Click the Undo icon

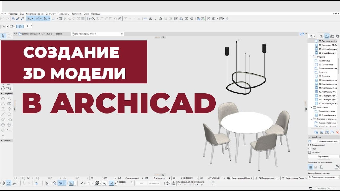[3, 19]
